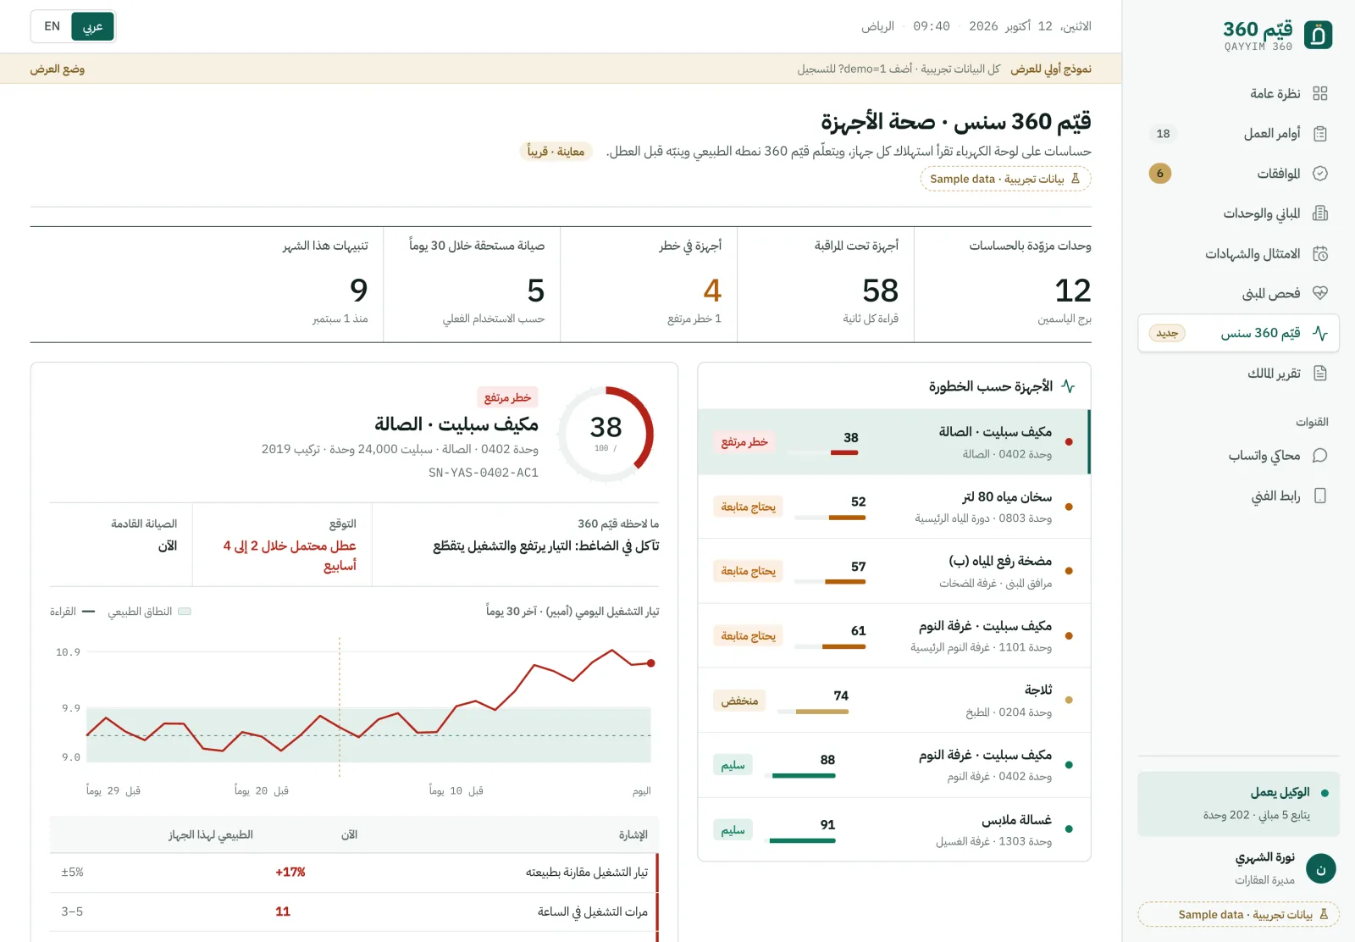The height and width of the screenshot is (942, 1355).
Task: Click the وحدات مزوّدة بالحساسات value 12
Action: pyautogui.click(x=1072, y=291)
